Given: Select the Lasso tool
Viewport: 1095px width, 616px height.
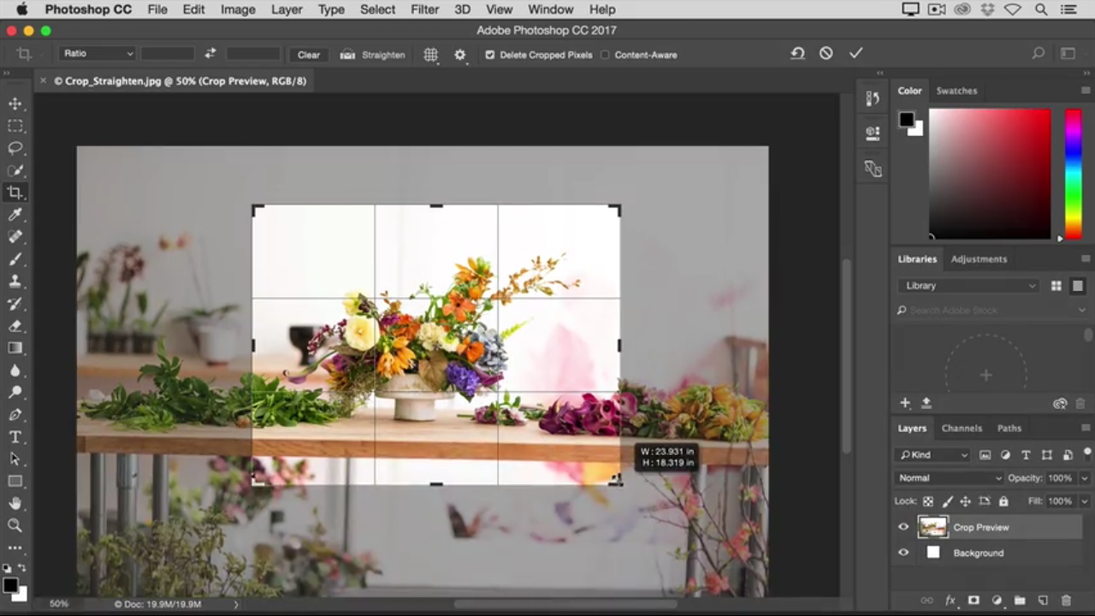Looking at the screenshot, I should coord(15,148).
